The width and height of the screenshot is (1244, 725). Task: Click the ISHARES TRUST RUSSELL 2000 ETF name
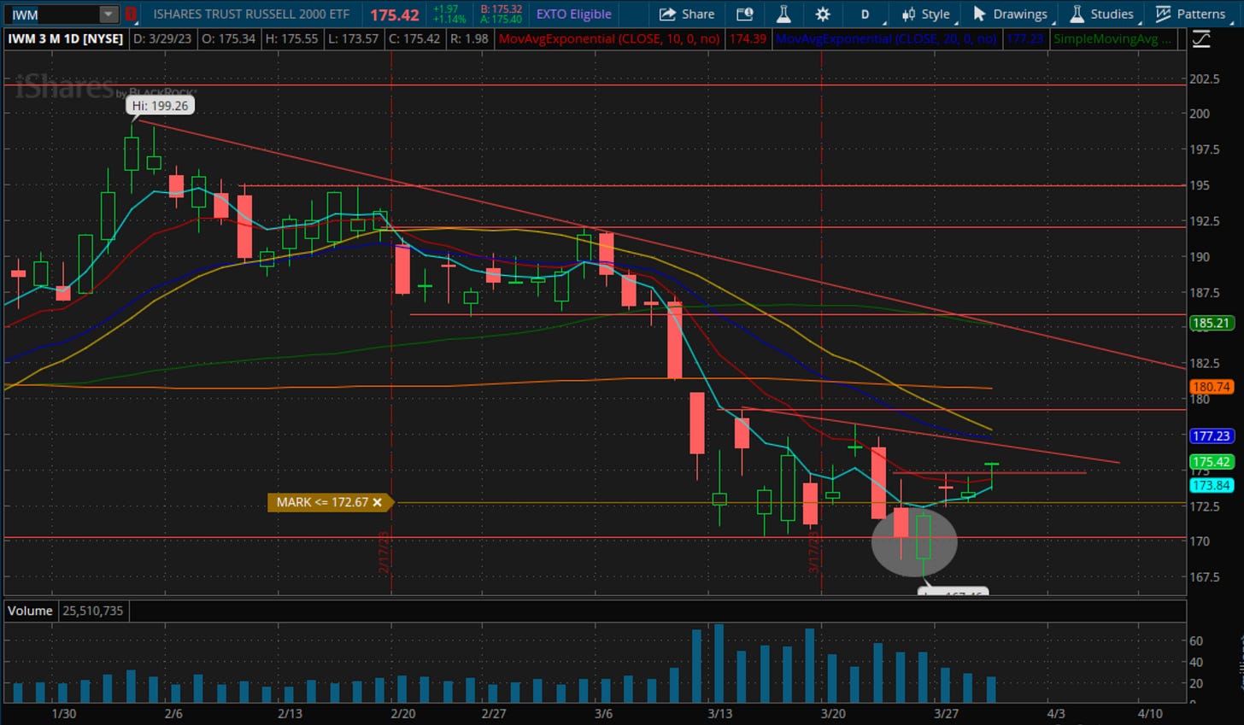point(251,15)
